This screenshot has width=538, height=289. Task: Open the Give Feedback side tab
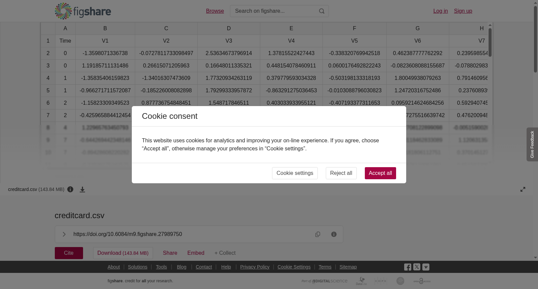[532, 144]
